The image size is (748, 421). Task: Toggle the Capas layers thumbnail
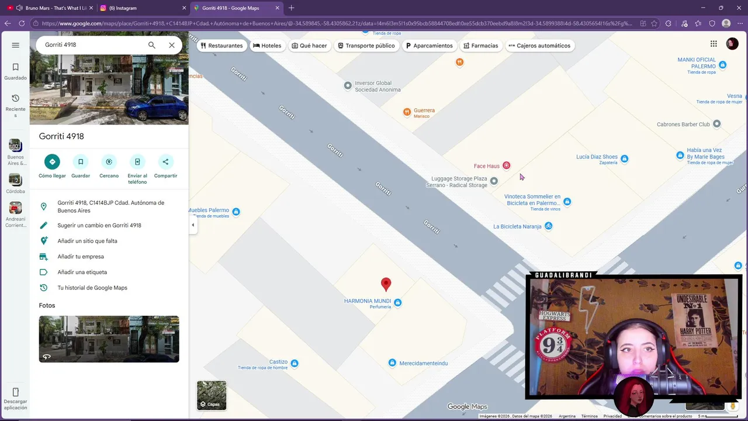click(x=212, y=395)
